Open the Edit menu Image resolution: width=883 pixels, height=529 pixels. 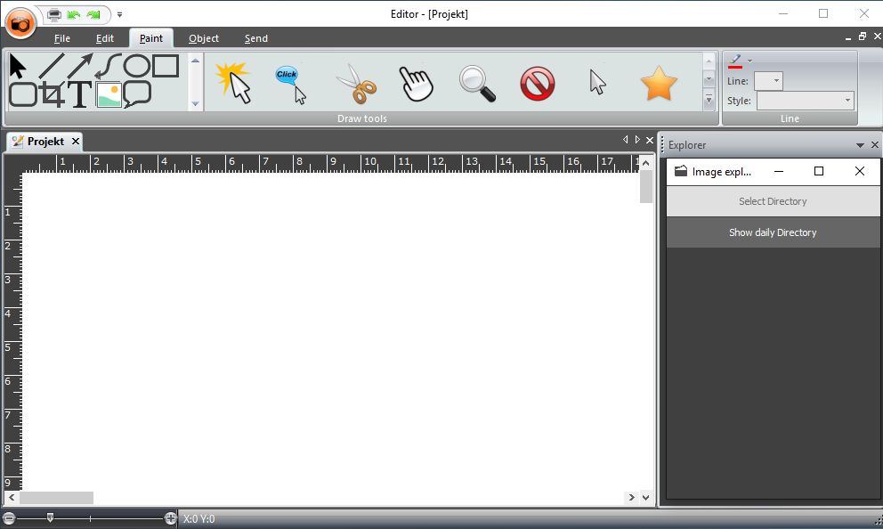(x=105, y=38)
